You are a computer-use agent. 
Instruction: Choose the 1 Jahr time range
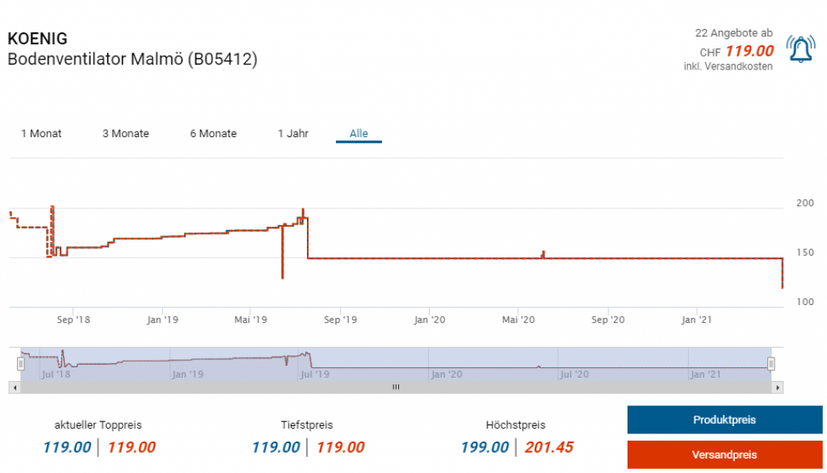click(293, 133)
